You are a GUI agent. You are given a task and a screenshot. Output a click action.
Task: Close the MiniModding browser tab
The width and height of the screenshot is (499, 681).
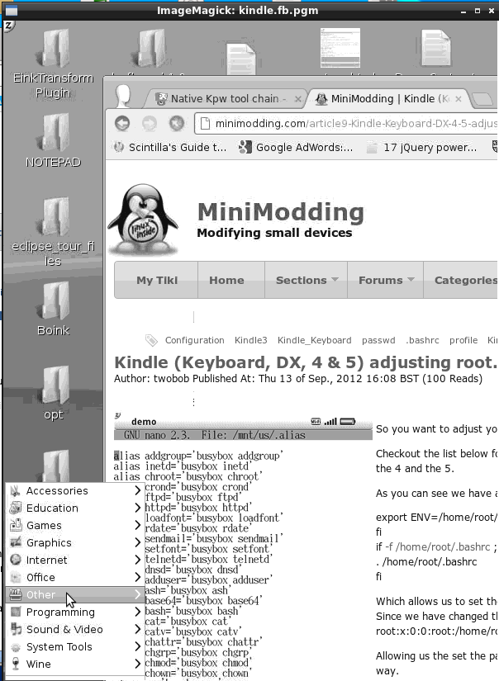pyautogui.click(x=459, y=99)
